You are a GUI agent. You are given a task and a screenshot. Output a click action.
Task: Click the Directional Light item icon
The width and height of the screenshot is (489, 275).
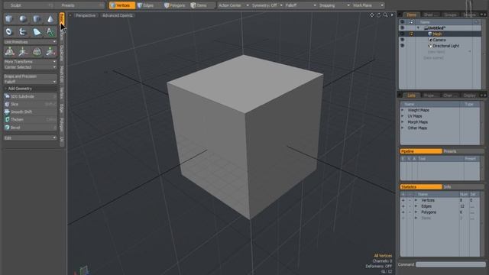point(430,46)
